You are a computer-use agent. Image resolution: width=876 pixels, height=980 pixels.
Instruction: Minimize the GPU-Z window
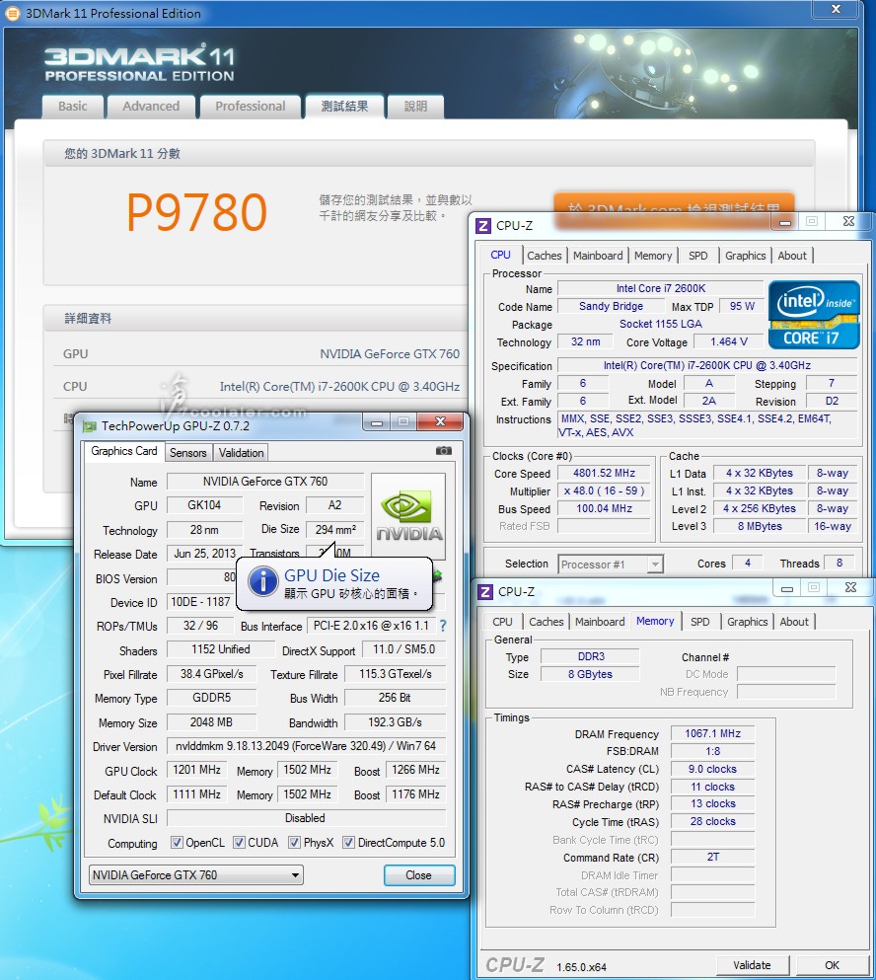376,422
